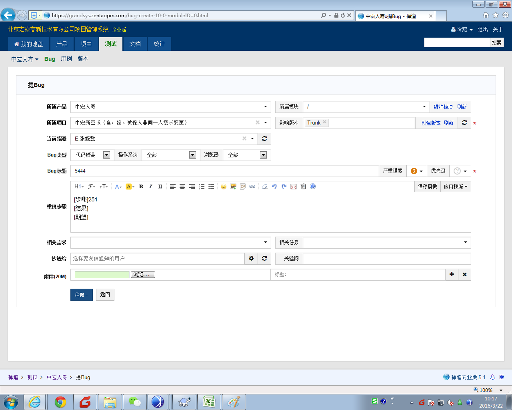Viewport: 512px width, 410px height.
Task: Toggle fullscreen editor mode
Action: 294,187
